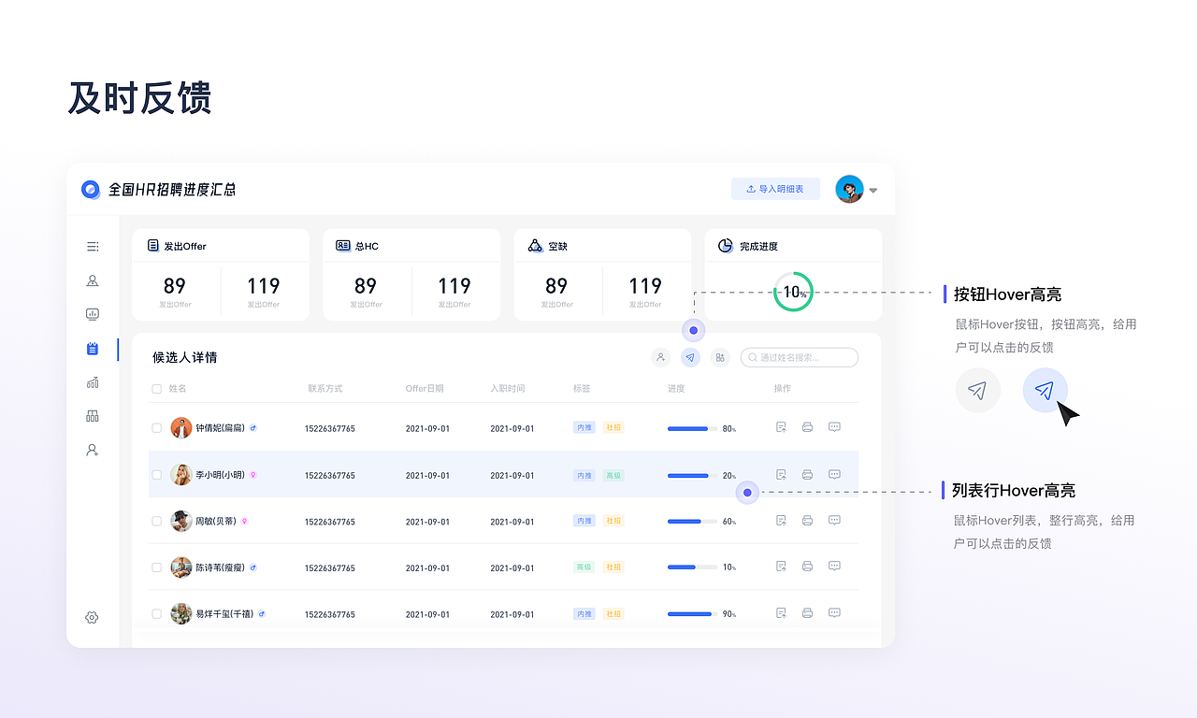Click the 候选人详情 section title
The width and height of the screenshot is (1197, 718).
click(x=185, y=357)
